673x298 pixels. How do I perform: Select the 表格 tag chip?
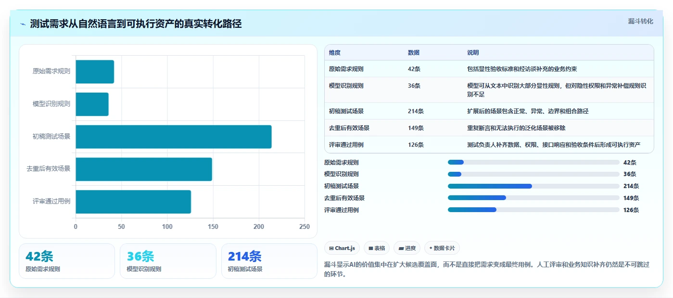(377, 248)
